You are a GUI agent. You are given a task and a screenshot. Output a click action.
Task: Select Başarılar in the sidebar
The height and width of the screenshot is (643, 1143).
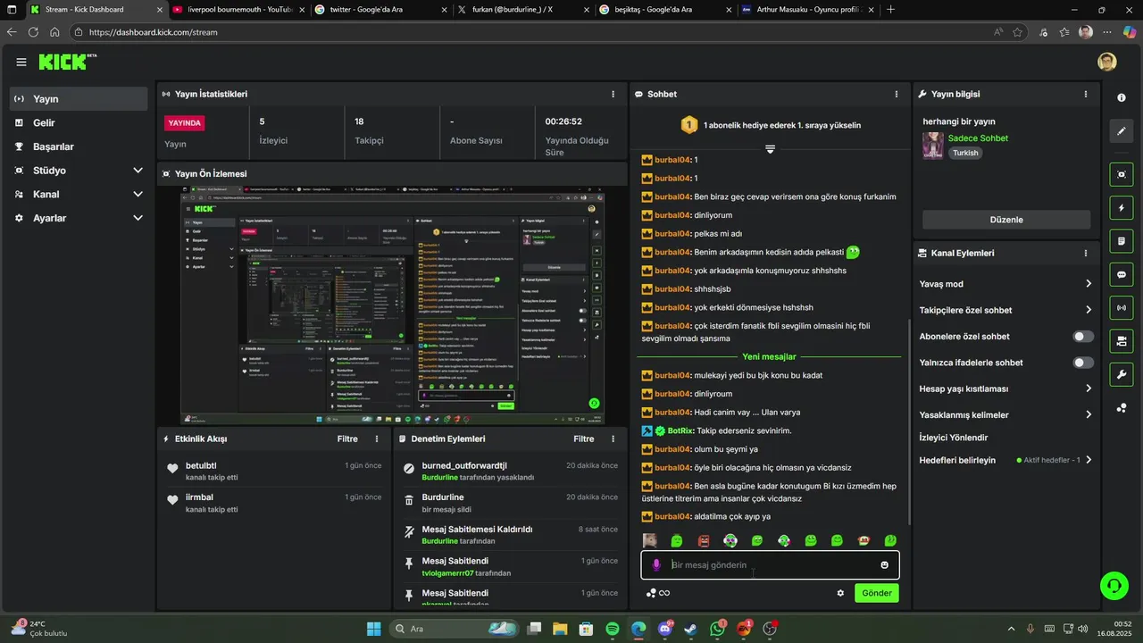[79, 146]
